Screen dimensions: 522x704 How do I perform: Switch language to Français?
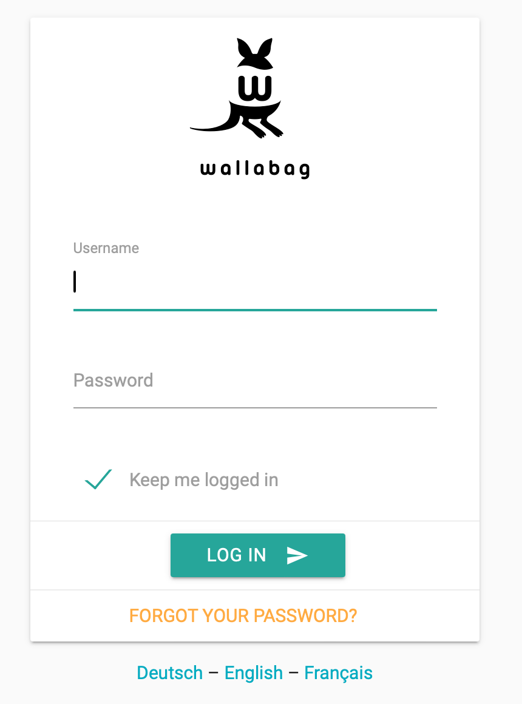click(x=338, y=673)
